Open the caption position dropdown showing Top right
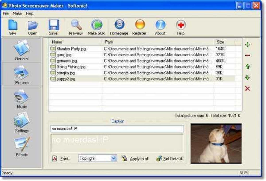This screenshot has height=181, width=266. point(98,159)
